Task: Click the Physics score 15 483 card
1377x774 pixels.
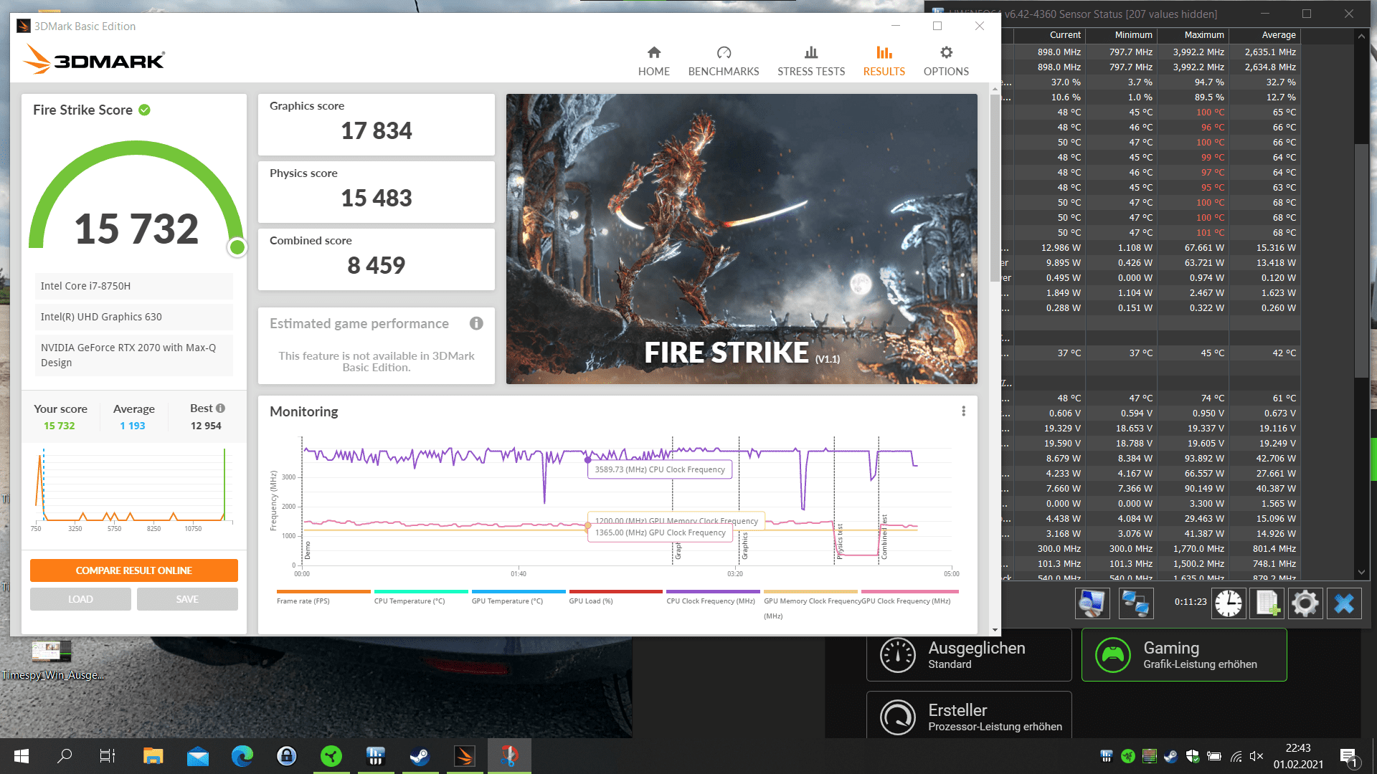Action: (377, 192)
